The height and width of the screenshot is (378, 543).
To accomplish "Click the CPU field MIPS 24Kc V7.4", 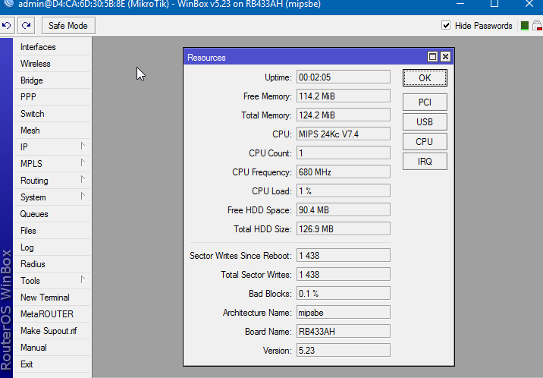I will click(344, 134).
